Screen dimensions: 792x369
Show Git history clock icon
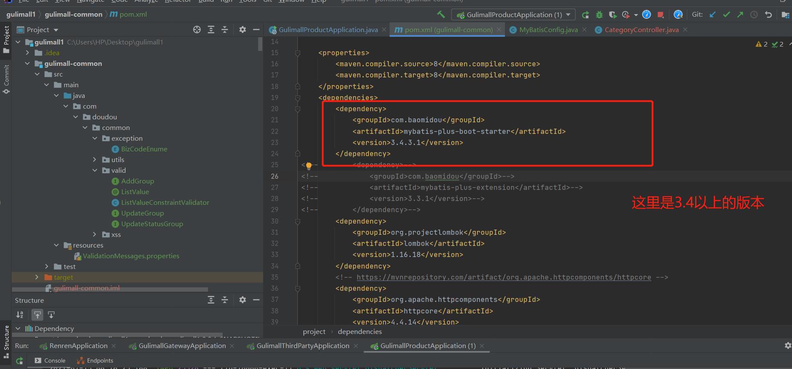click(x=754, y=15)
